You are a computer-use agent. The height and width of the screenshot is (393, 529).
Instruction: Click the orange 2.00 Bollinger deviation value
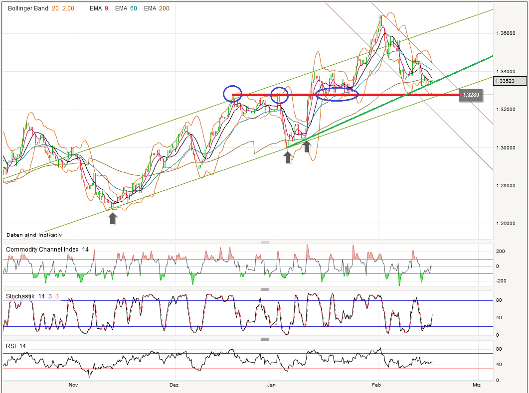(x=67, y=8)
